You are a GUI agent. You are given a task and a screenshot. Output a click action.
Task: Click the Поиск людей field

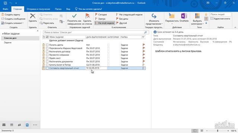tap(221, 14)
